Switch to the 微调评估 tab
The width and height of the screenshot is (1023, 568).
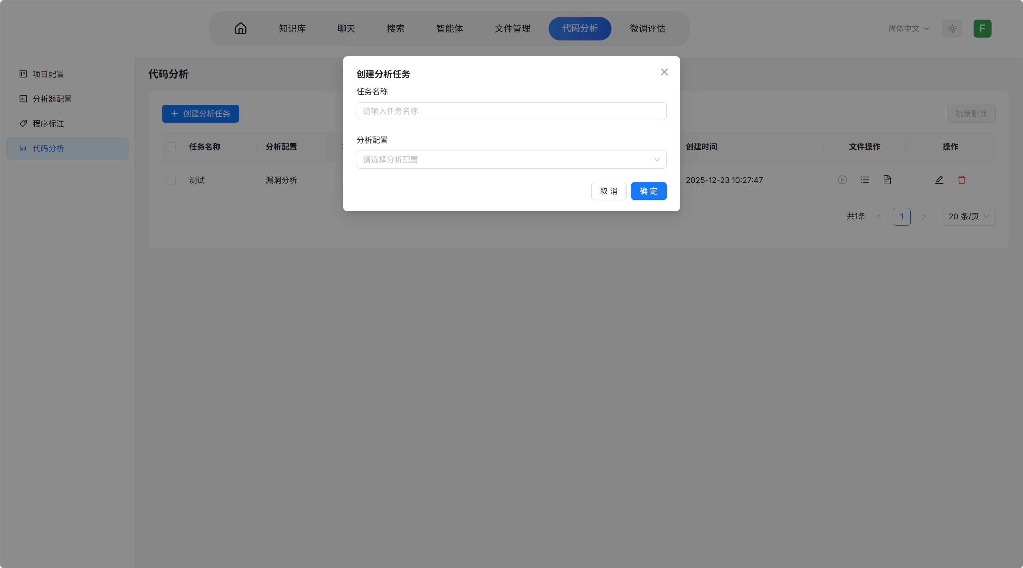647,28
